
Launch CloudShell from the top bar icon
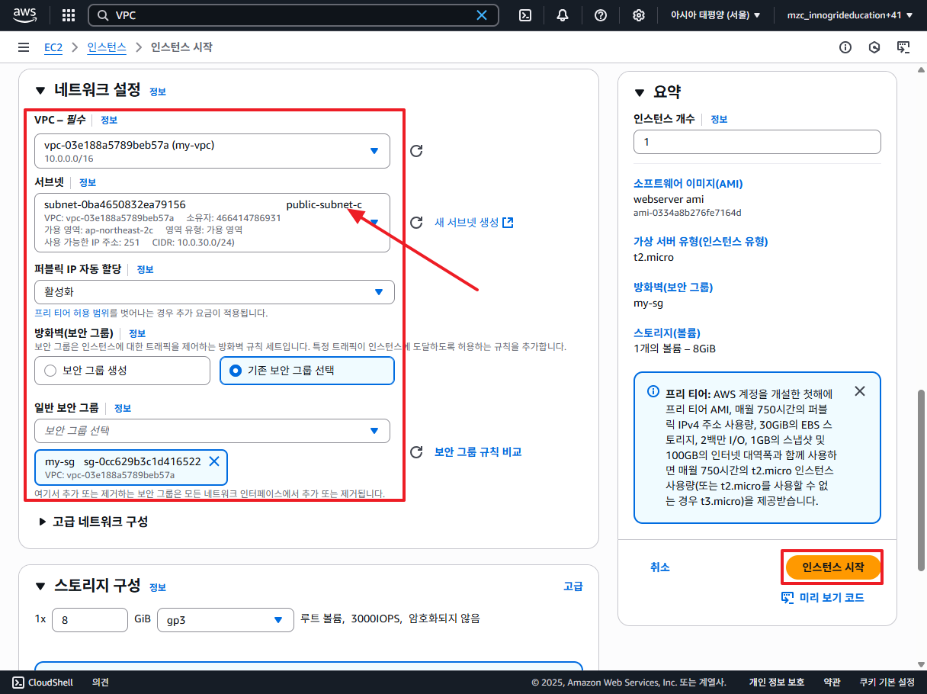(525, 15)
